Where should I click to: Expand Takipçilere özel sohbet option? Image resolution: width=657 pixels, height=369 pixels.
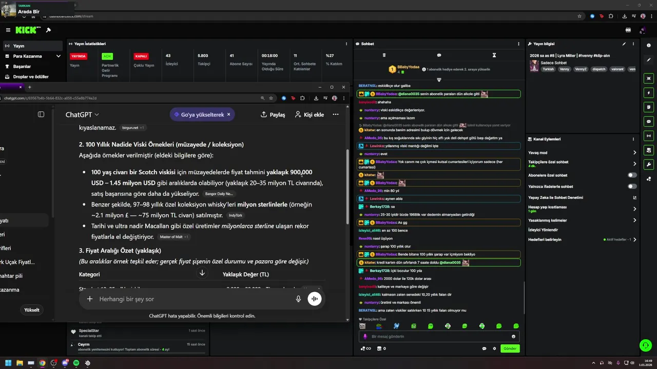pos(634,164)
